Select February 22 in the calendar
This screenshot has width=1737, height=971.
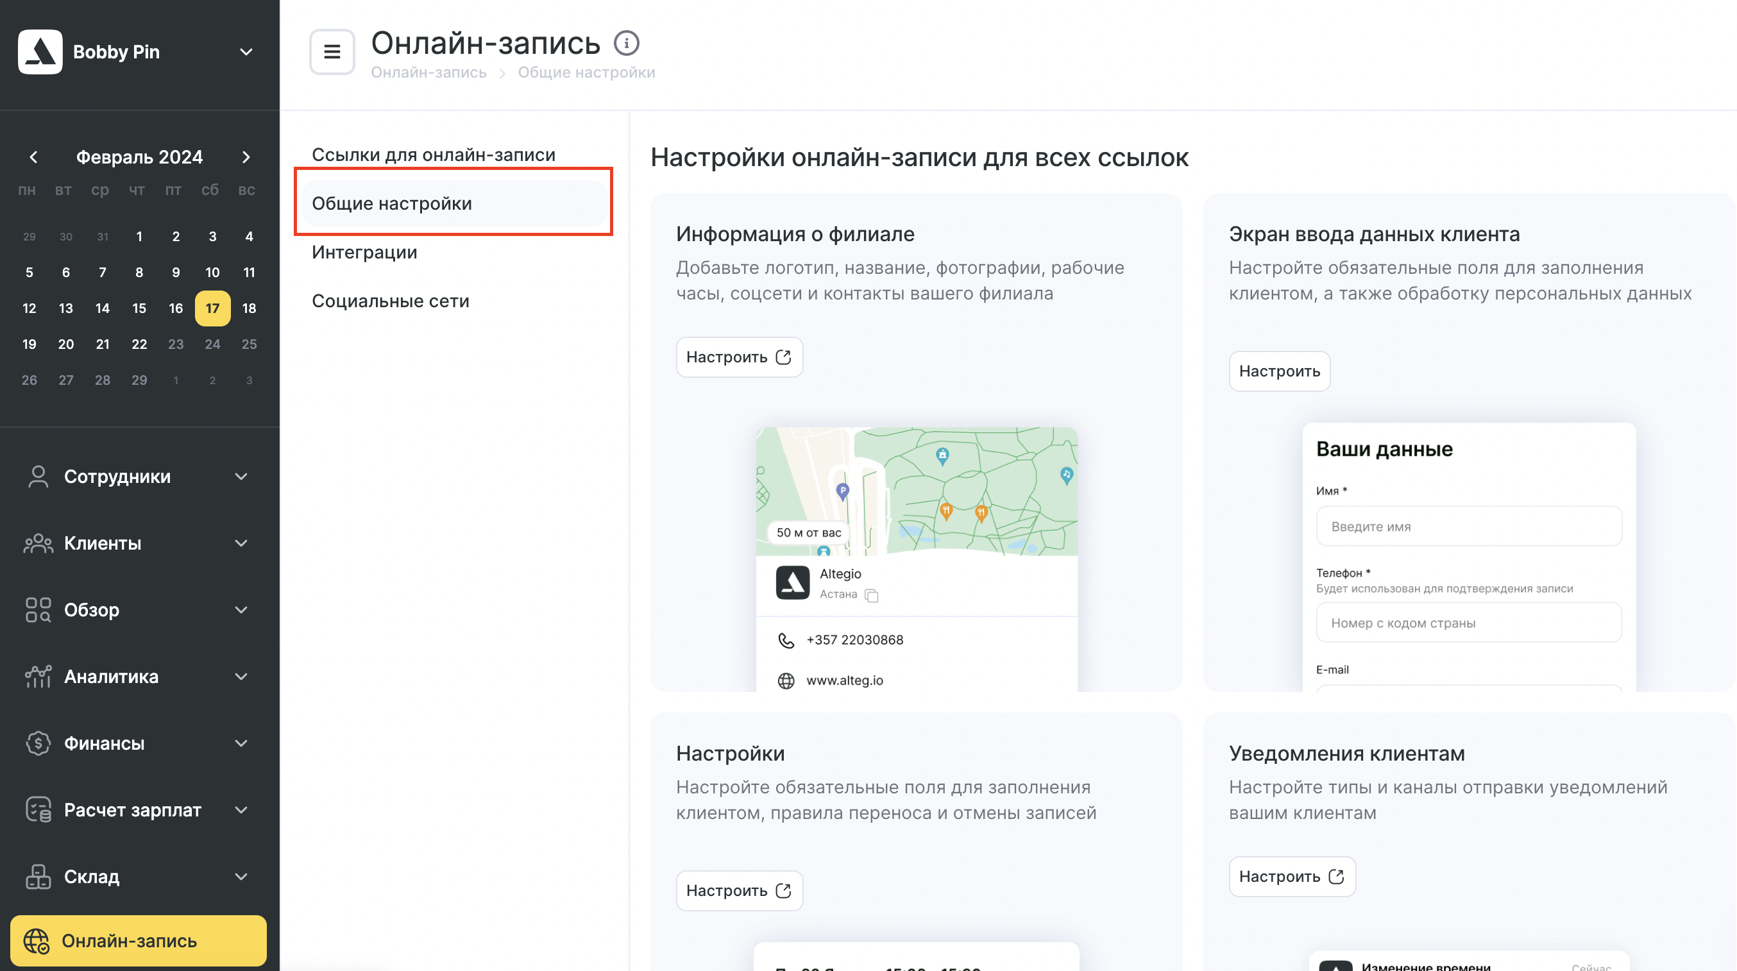coord(139,344)
